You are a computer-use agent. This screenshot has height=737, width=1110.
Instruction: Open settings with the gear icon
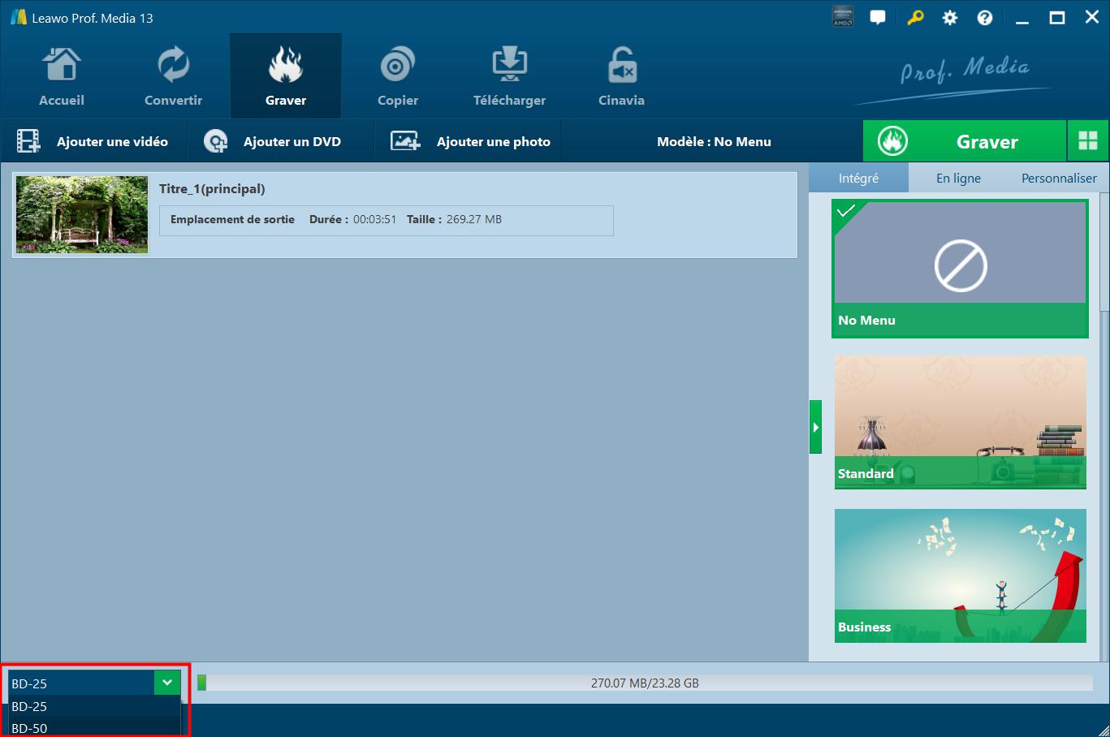pyautogui.click(x=950, y=17)
